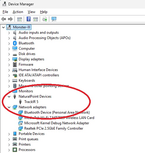Click the Forward arrow toolbar icon

pyautogui.click(x=10, y=19)
